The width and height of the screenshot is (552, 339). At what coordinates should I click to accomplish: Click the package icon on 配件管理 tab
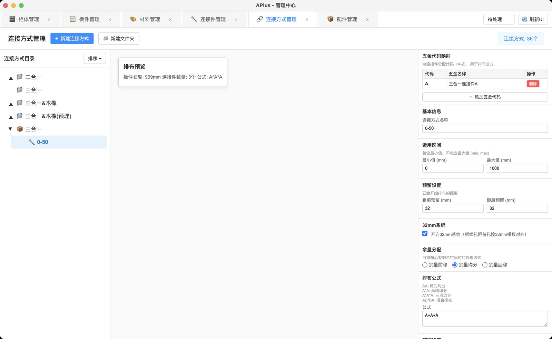[x=331, y=19]
